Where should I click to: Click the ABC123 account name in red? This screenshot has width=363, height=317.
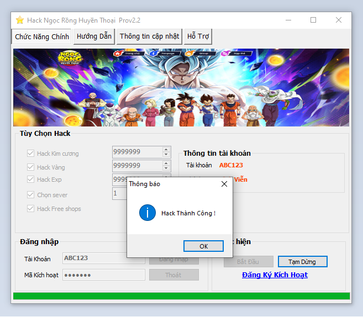pos(231,165)
